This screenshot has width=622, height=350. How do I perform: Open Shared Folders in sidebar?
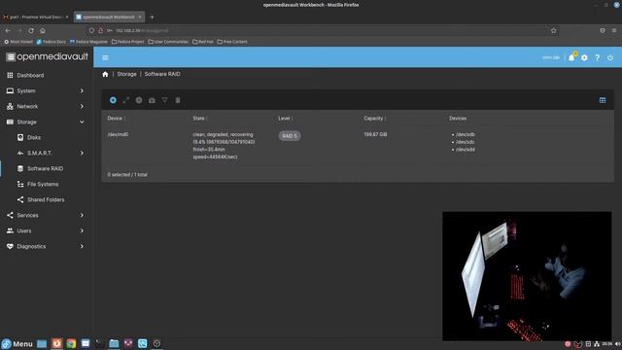46,199
